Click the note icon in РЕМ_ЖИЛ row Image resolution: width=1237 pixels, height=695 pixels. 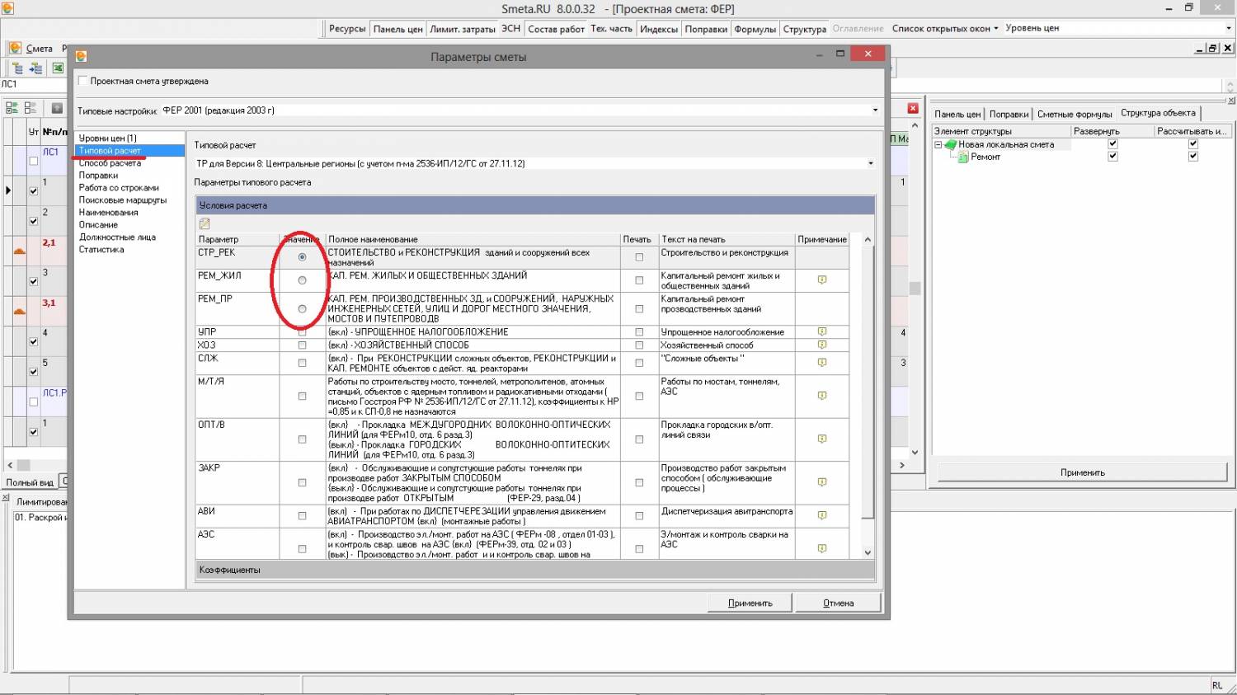pyautogui.click(x=821, y=280)
